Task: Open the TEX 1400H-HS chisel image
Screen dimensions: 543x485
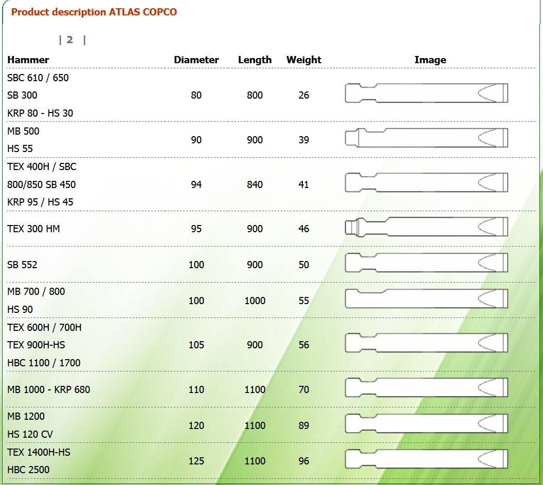Action: [426, 459]
